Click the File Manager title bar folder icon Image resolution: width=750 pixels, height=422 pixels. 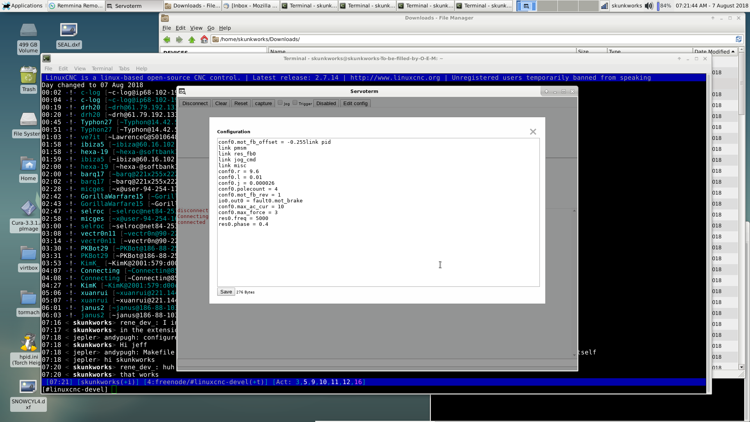165,18
